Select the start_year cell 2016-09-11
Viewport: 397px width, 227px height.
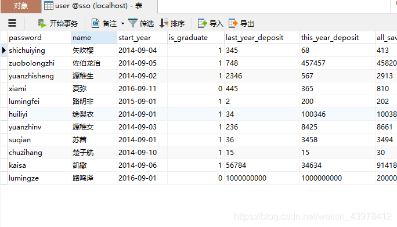tap(142, 89)
